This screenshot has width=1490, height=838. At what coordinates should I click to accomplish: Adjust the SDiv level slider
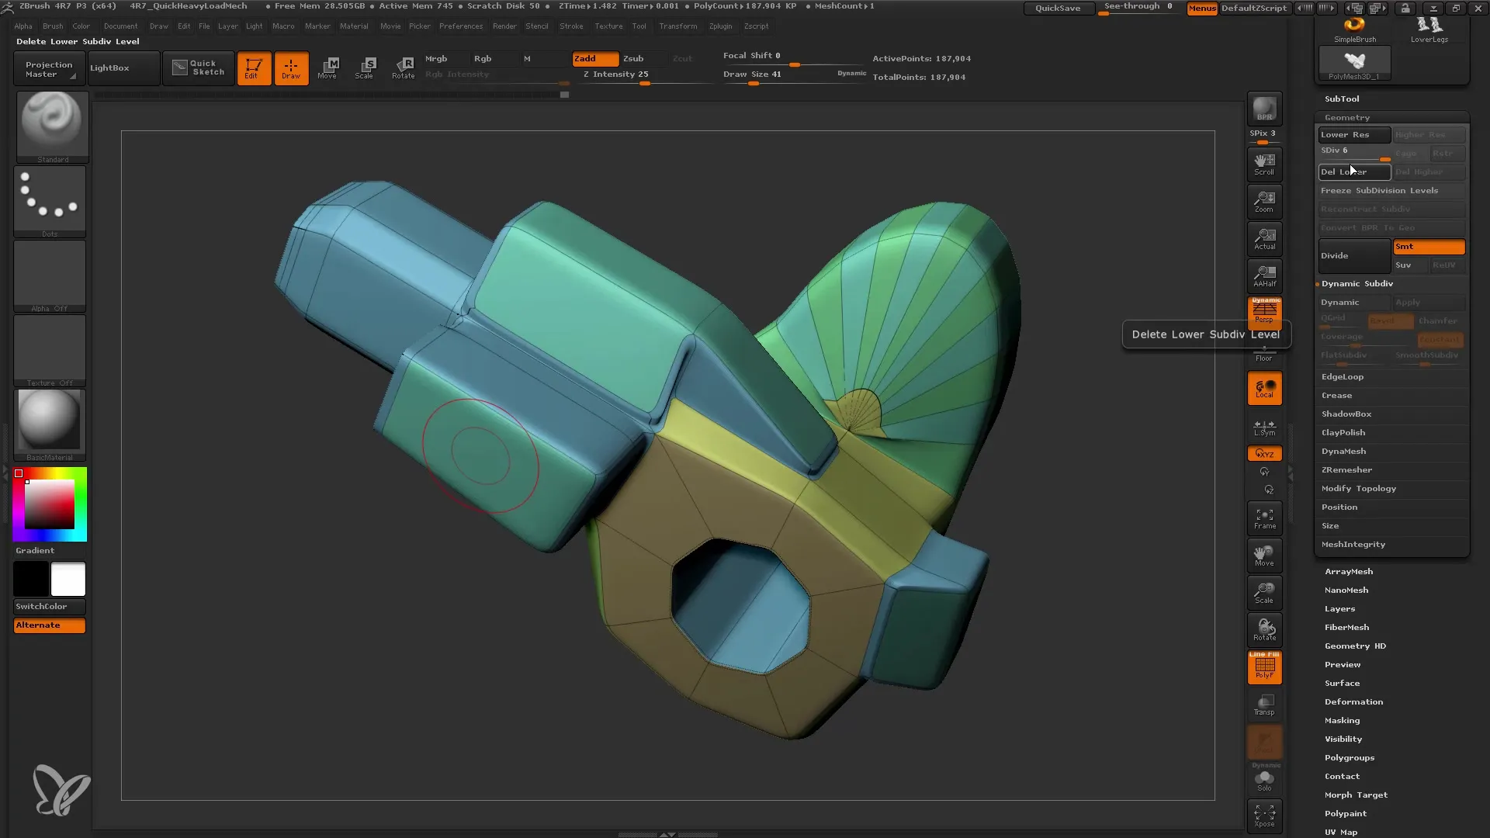[1354, 153]
